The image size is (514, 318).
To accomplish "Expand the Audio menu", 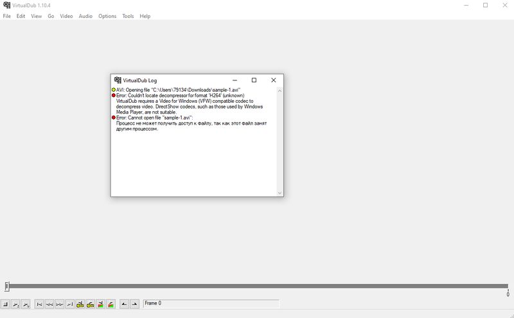I will (85, 16).
